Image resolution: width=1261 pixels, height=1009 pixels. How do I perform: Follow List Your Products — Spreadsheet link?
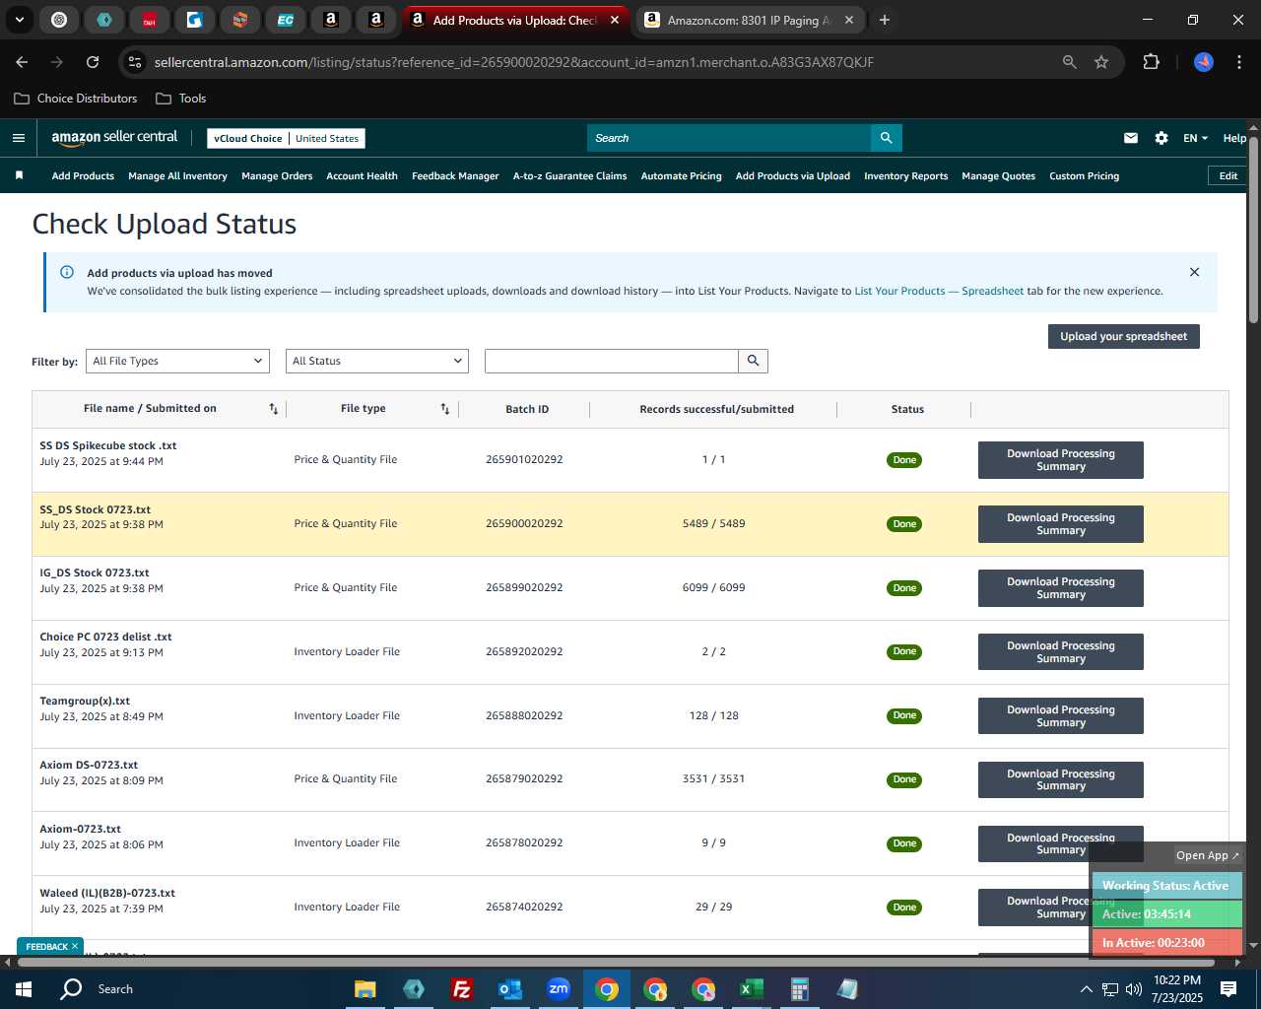(939, 291)
